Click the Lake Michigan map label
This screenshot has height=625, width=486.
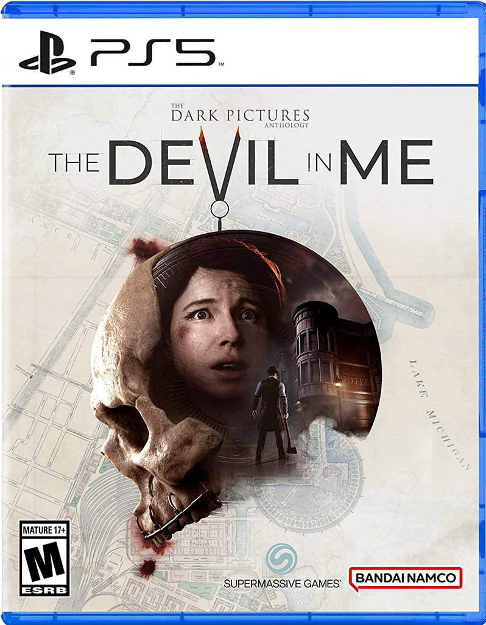tap(440, 415)
